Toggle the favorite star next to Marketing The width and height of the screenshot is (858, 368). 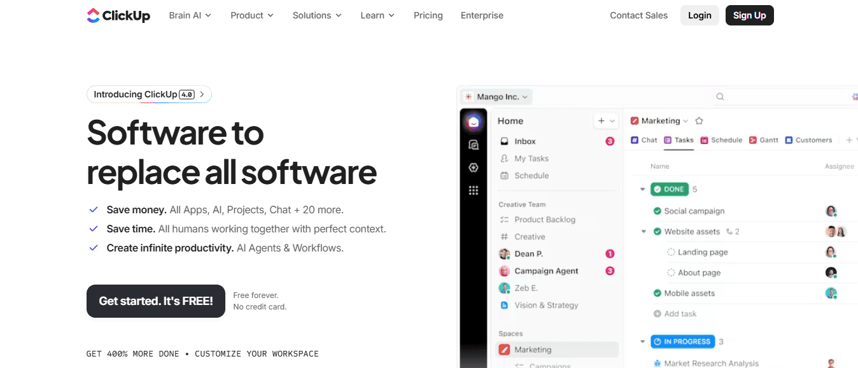[699, 121]
